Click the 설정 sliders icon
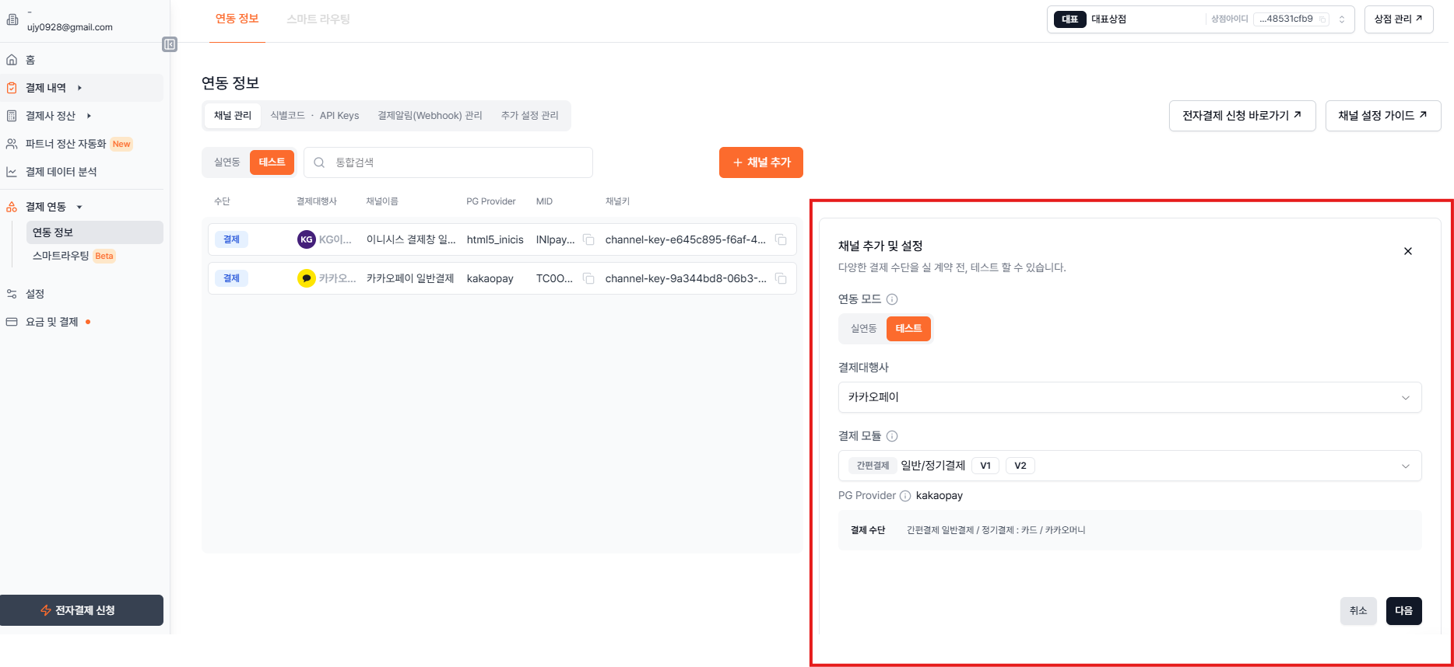 [x=12, y=294]
